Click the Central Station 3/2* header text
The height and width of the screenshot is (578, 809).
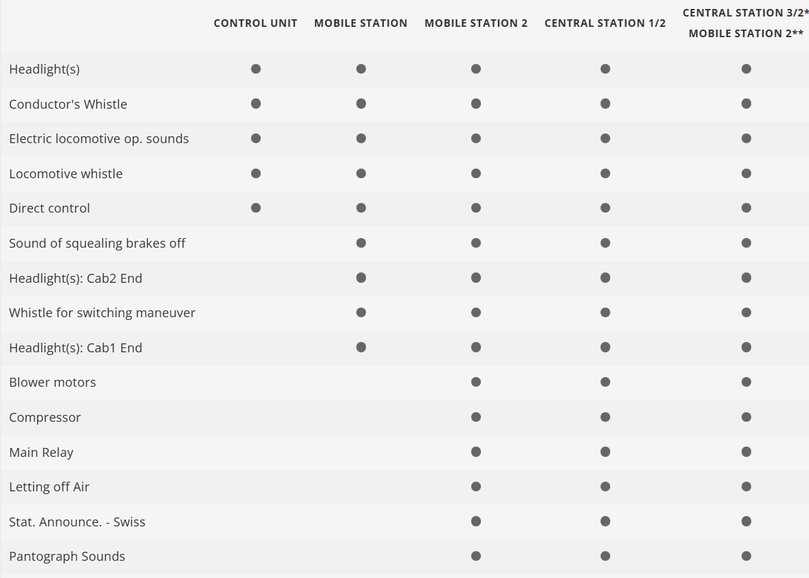coord(745,12)
